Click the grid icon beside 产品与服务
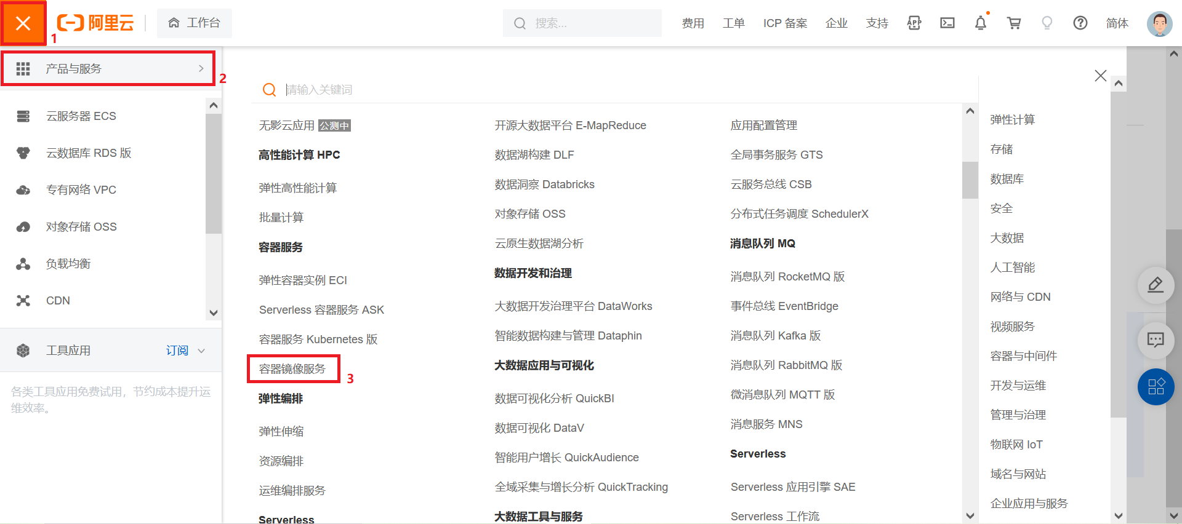 (23, 68)
